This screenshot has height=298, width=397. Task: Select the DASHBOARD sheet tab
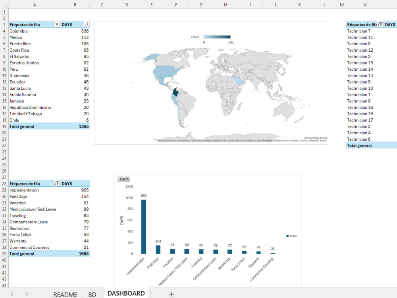126,293
